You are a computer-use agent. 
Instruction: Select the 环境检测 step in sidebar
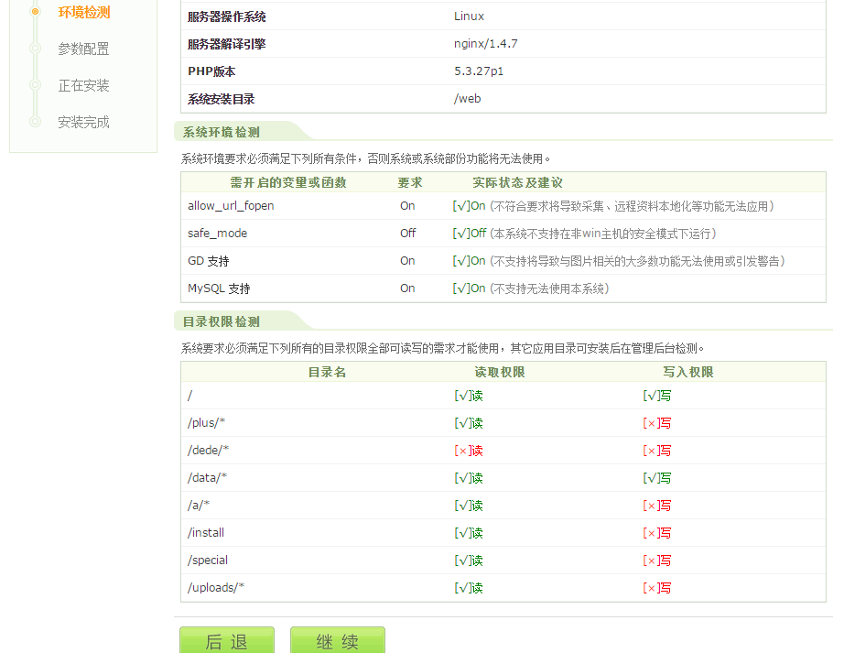pyautogui.click(x=83, y=12)
